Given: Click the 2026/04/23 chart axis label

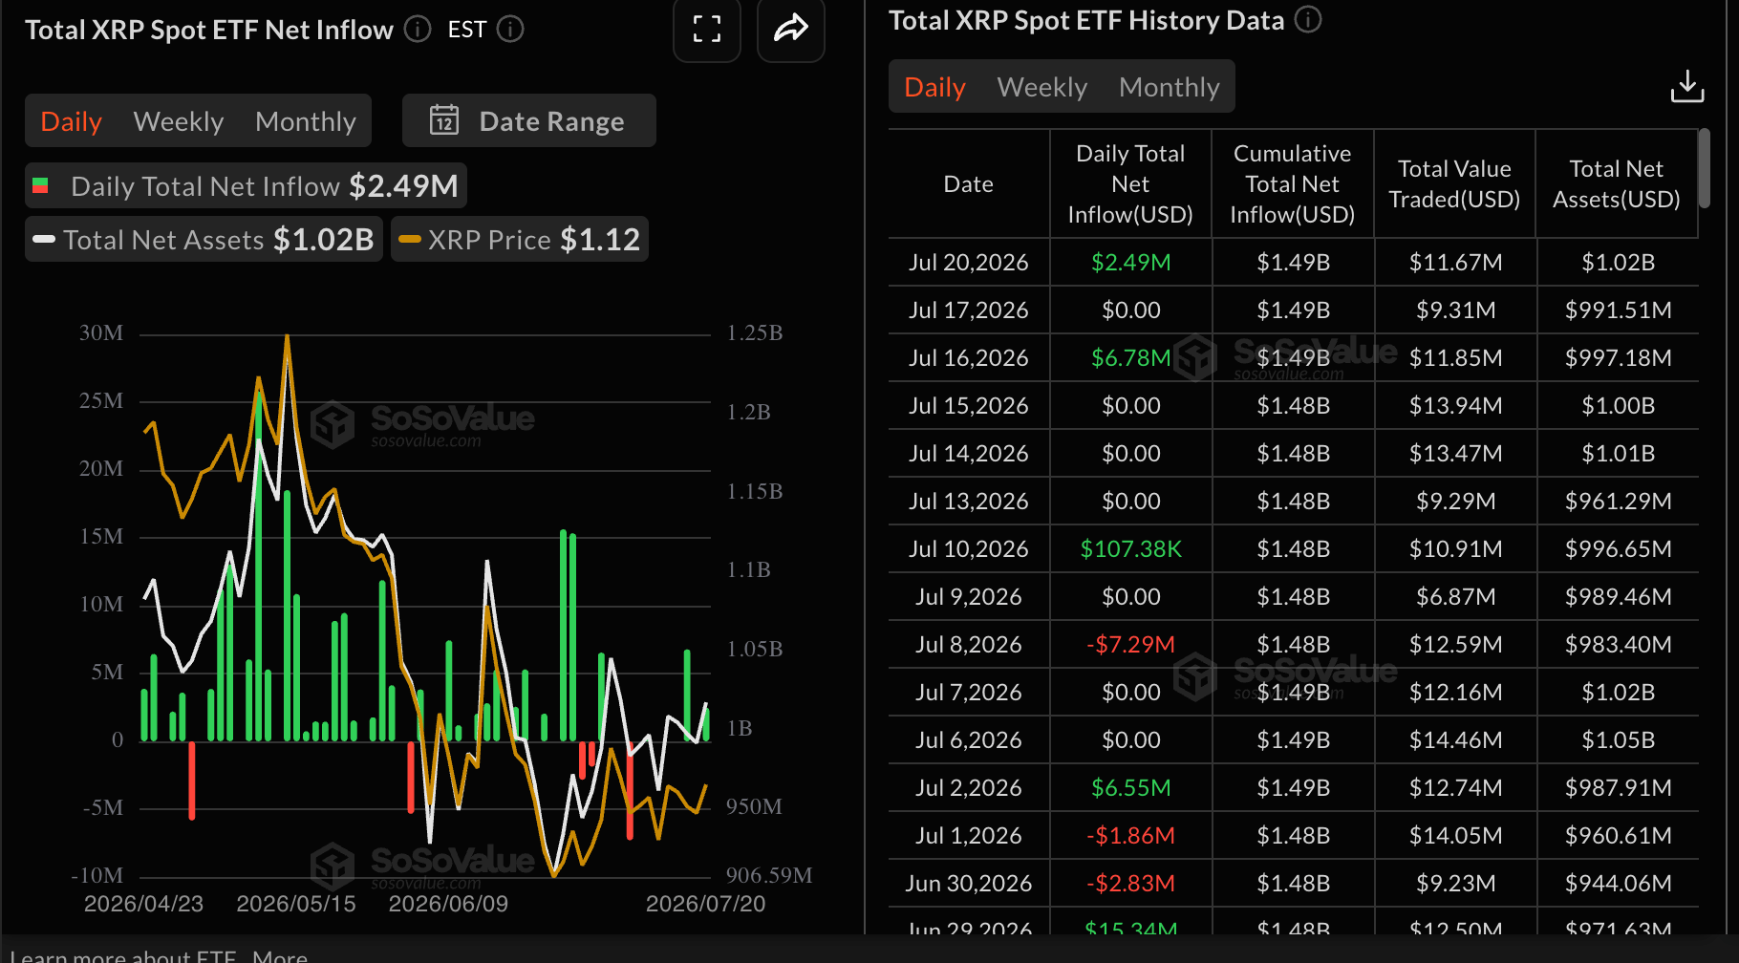Looking at the screenshot, I should pos(143,904).
